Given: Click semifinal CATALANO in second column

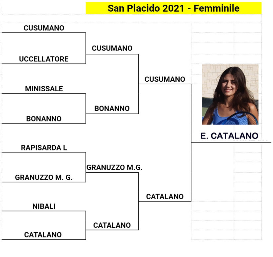Looking at the screenshot, I should tap(112, 225).
